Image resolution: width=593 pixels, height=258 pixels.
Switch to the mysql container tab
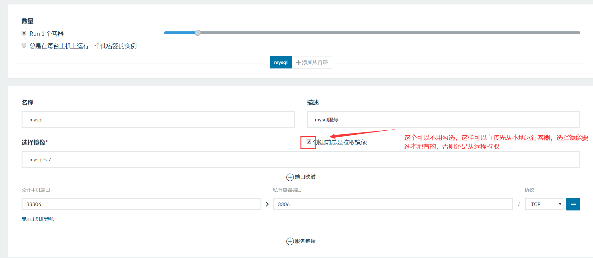pos(280,62)
